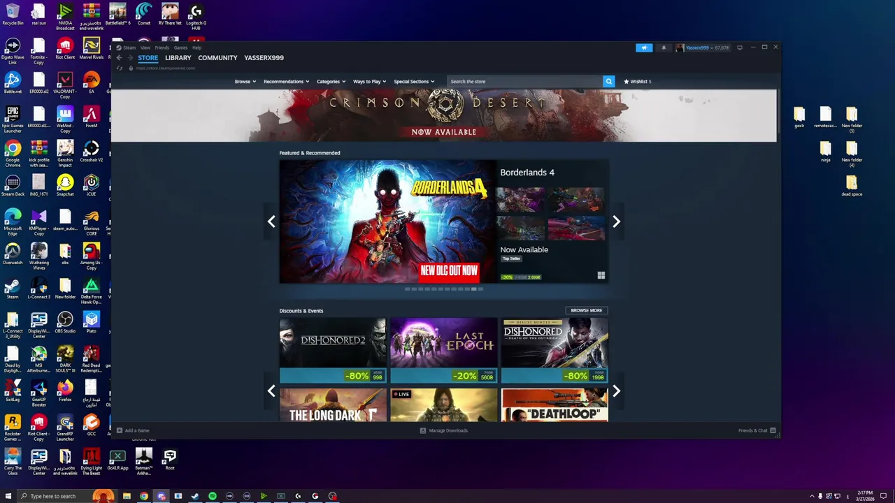This screenshot has height=503, width=895.
Task: Select OBS Studio desktop shortcut
Action: tap(65, 323)
